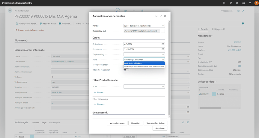Bookmark the Aanmaken abonnementen dialog
The width and height of the screenshot is (259, 138).
point(156,16)
